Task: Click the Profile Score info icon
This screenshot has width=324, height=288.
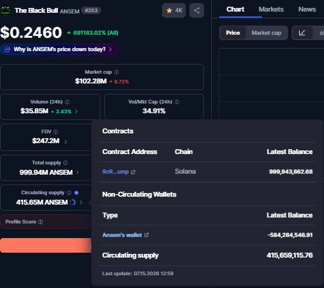Action: pos(41,222)
